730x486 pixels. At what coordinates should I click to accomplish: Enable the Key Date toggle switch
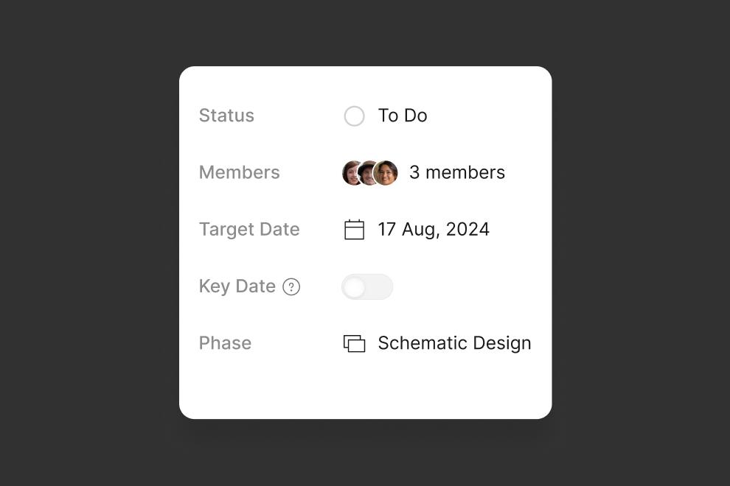click(367, 286)
